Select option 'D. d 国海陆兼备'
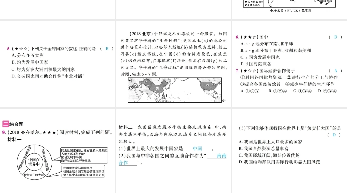This screenshot has height=193, width=347. click(x=256, y=64)
